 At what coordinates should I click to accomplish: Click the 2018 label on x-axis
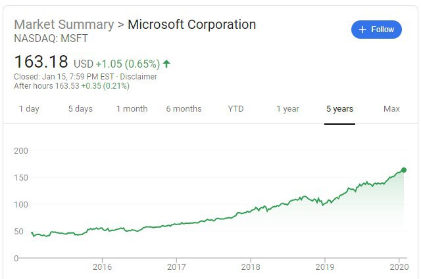coord(250,267)
